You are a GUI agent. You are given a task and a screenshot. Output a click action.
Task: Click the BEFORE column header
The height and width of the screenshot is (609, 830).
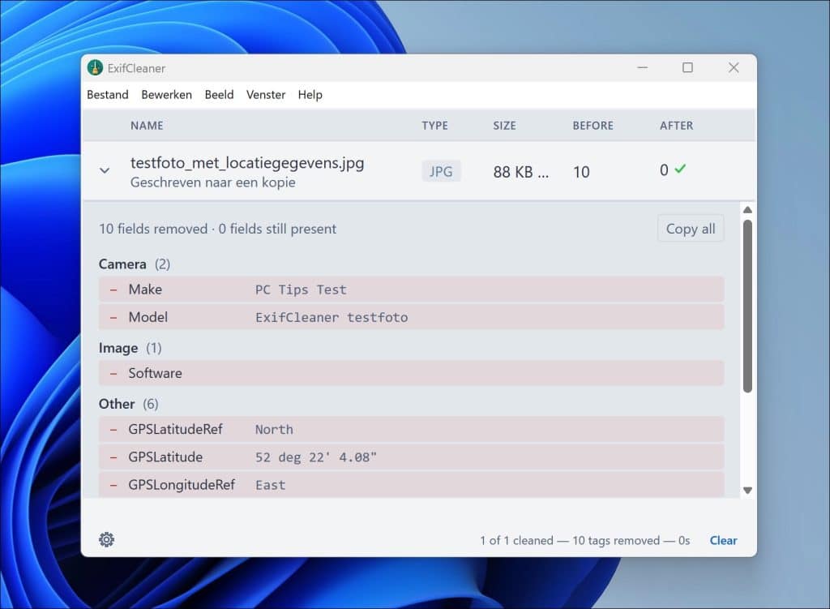click(593, 126)
